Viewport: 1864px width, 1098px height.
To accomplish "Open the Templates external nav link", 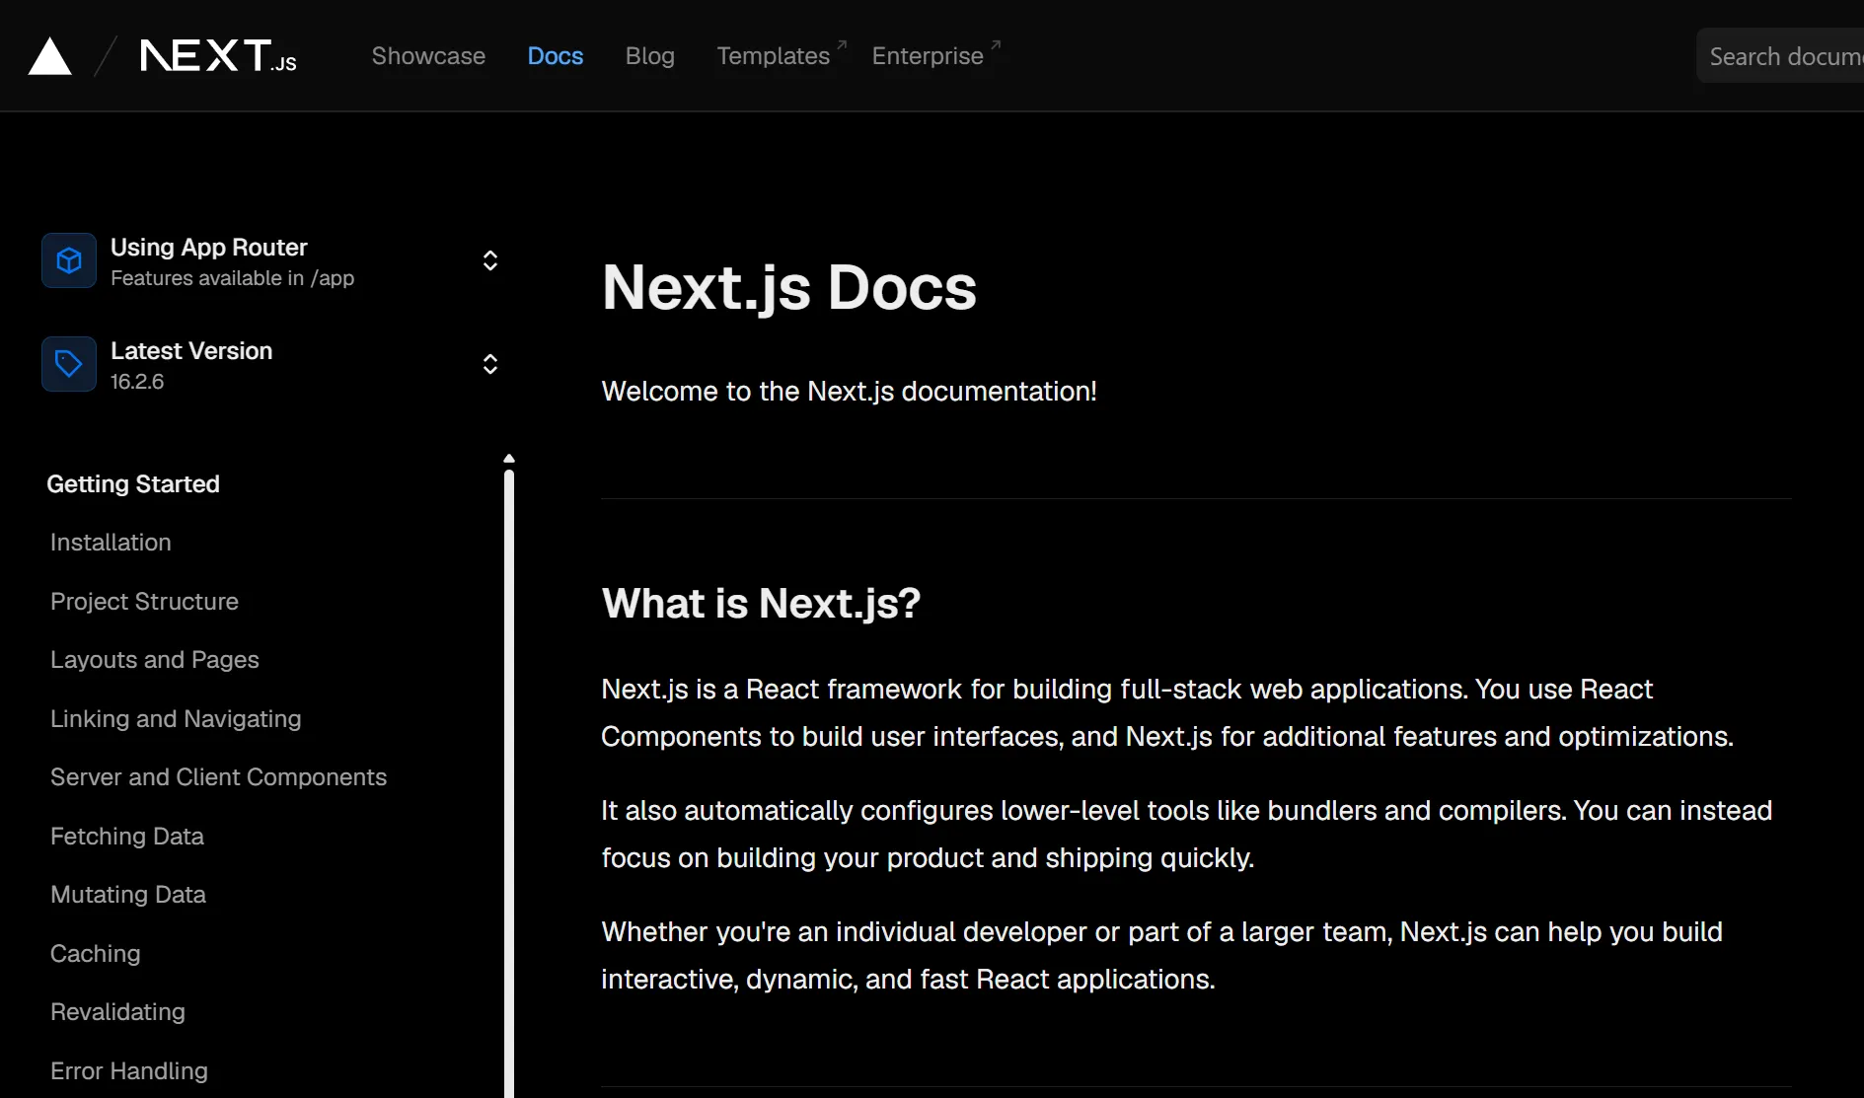I will click(782, 56).
